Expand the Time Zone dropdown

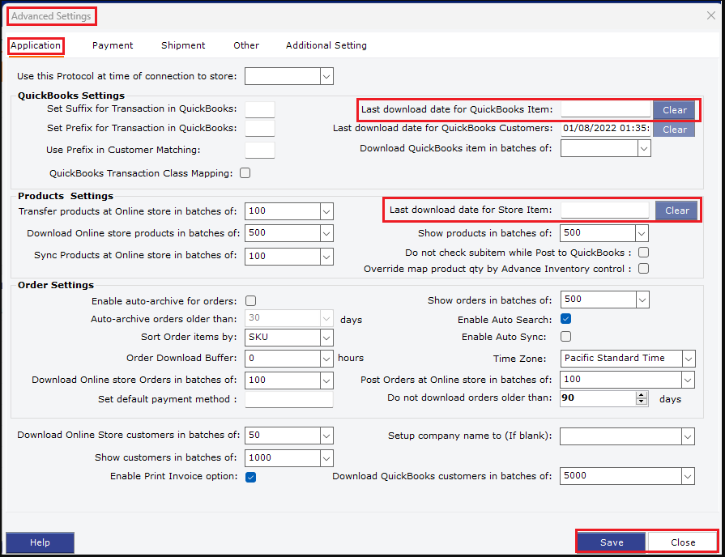tap(688, 359)
